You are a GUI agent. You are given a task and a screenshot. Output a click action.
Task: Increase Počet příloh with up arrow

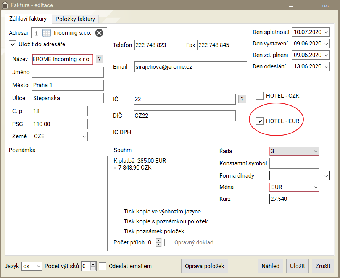click(159, 240)
